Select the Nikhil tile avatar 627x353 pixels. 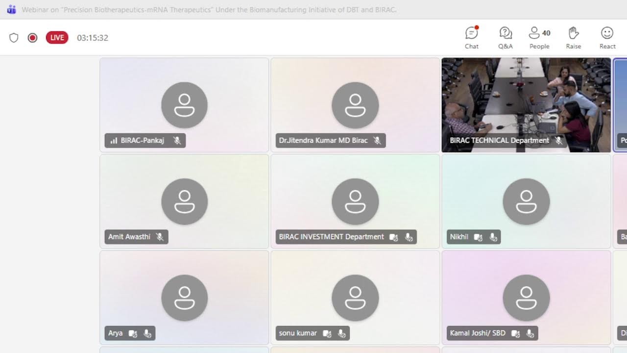click(x=526, y=202)
